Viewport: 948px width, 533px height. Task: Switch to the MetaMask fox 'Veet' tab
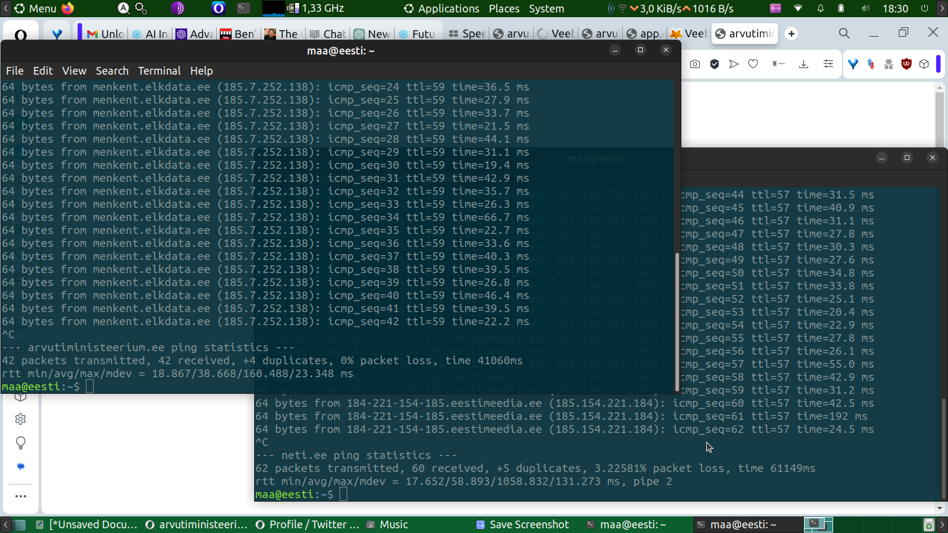[x=689, y=34]
